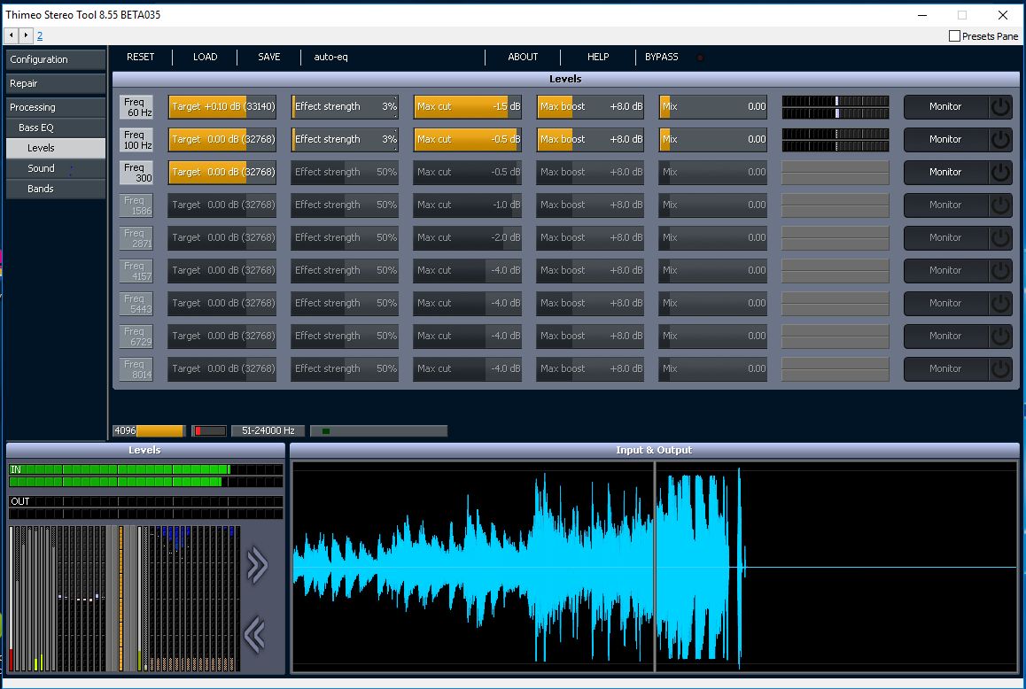Click the SAVE button
The height and width of the screenshot is (689, 1026).
269,57
